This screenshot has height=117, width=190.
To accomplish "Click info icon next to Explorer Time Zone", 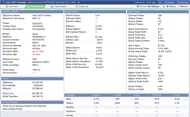I will tap(4, 18).
